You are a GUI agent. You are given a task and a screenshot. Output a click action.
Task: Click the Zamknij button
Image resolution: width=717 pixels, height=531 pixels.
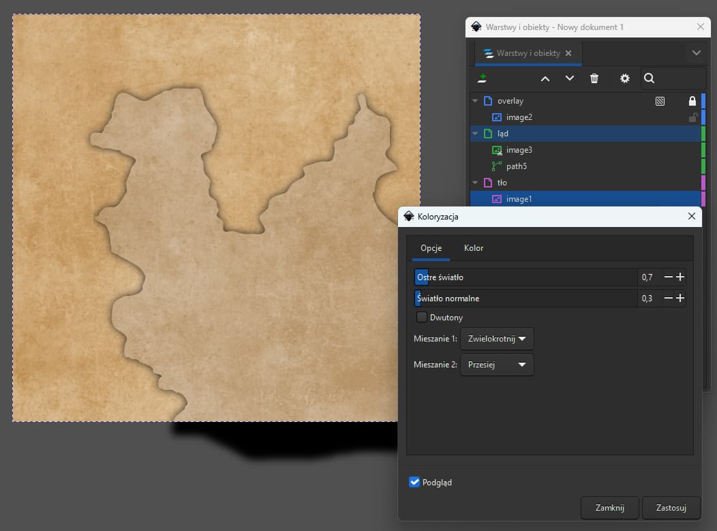[609, 508]
